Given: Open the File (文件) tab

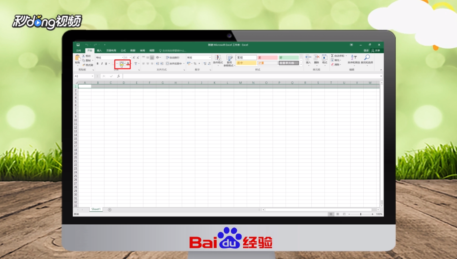Looking at the screenshot, I should 78,50.
